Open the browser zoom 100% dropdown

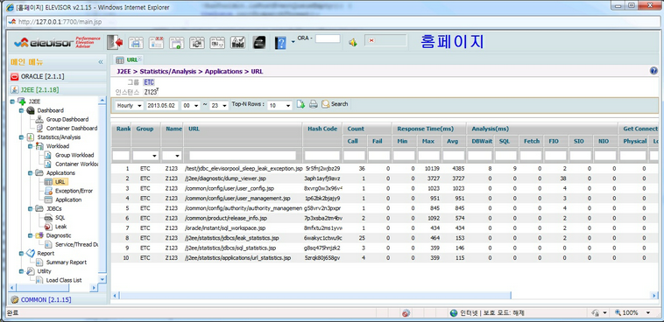648,312
